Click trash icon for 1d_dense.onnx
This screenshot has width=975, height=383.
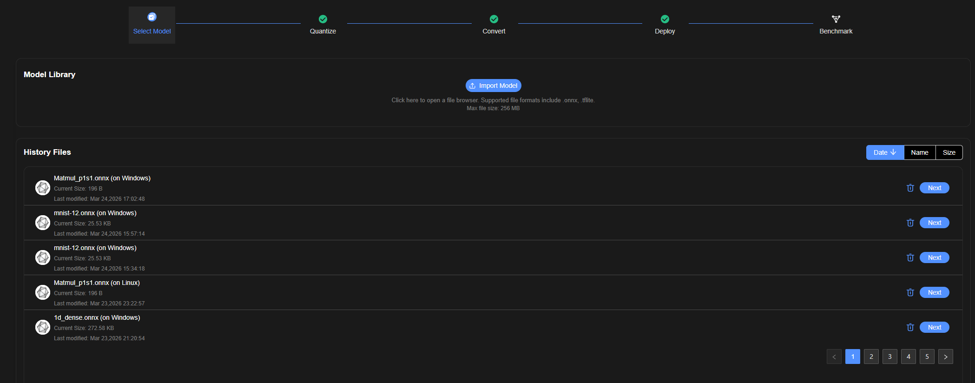[x=910, y=327]
